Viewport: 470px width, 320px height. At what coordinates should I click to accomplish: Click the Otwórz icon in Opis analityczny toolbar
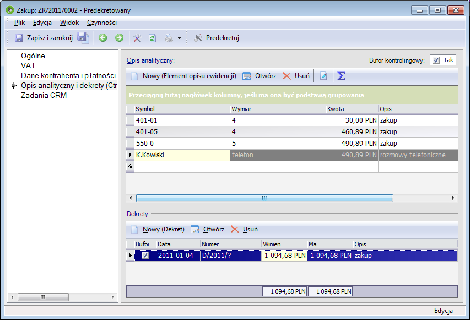247,76
